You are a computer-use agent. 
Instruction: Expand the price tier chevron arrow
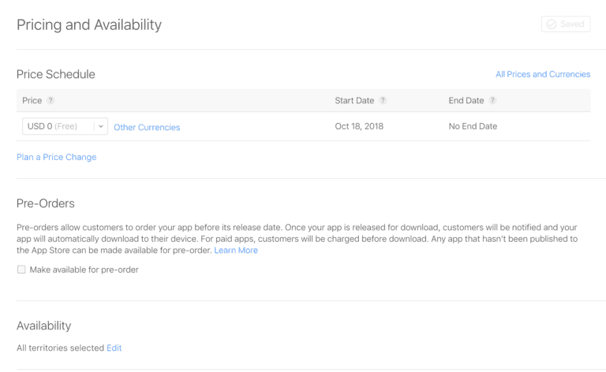(100, 127)
